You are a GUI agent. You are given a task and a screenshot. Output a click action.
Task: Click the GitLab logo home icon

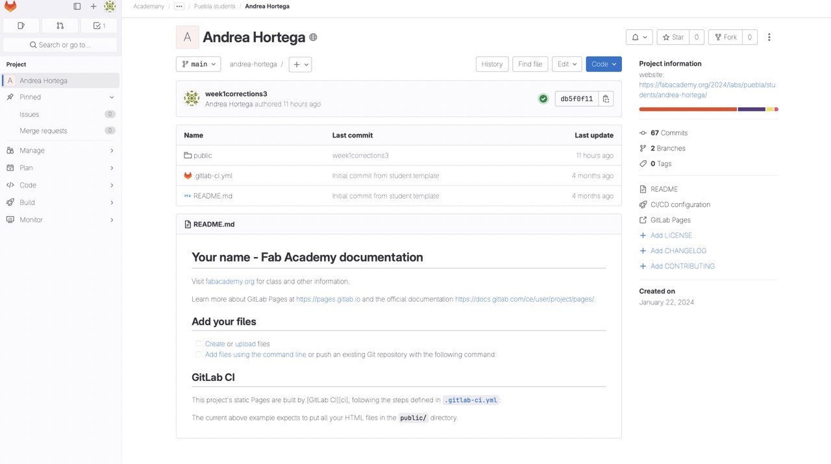pyautogui.click(x=10, y=6)
